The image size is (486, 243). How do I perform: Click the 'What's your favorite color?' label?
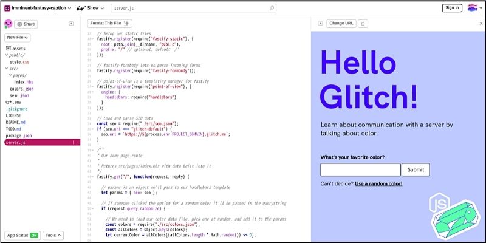tap(352, 157)
